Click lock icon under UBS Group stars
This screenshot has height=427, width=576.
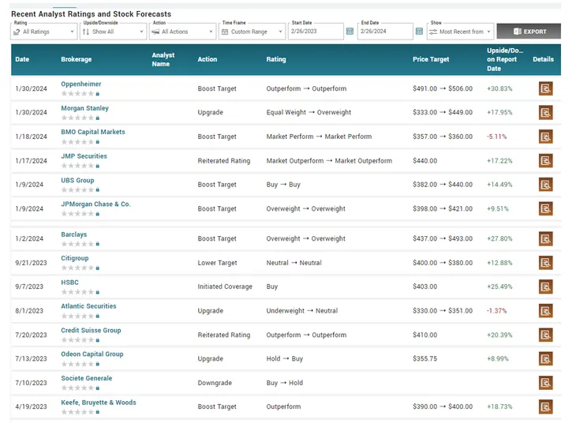98,190
